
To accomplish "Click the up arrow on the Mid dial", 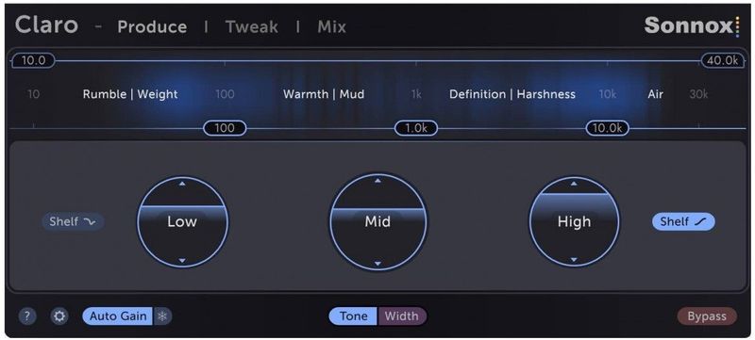I will 377,181.
